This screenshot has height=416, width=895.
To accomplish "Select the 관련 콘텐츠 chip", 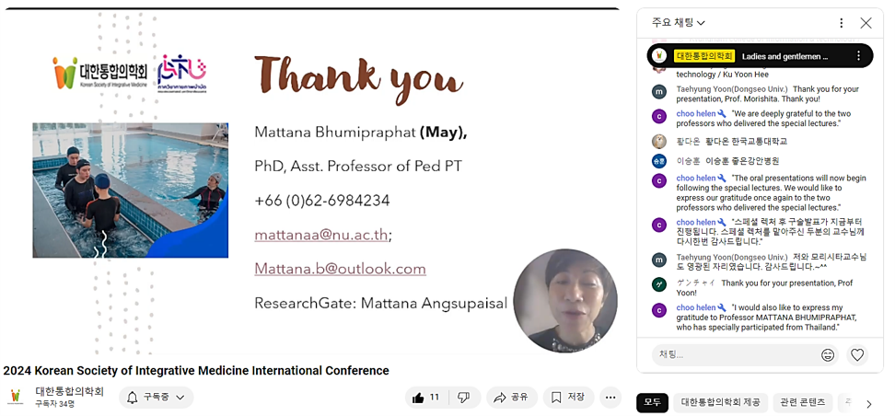I will point(802,402).
